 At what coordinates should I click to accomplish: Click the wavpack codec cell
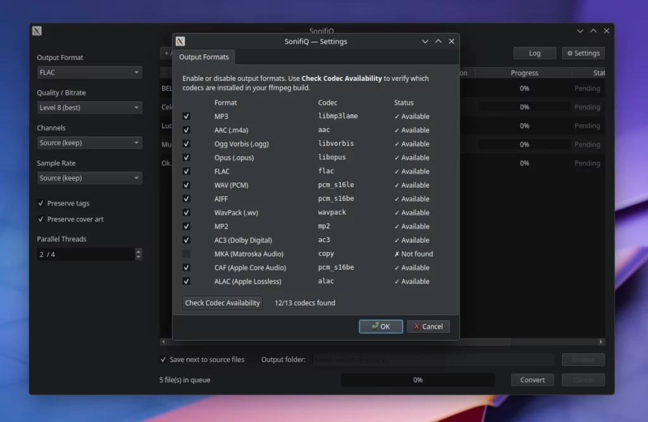[332, 212]
